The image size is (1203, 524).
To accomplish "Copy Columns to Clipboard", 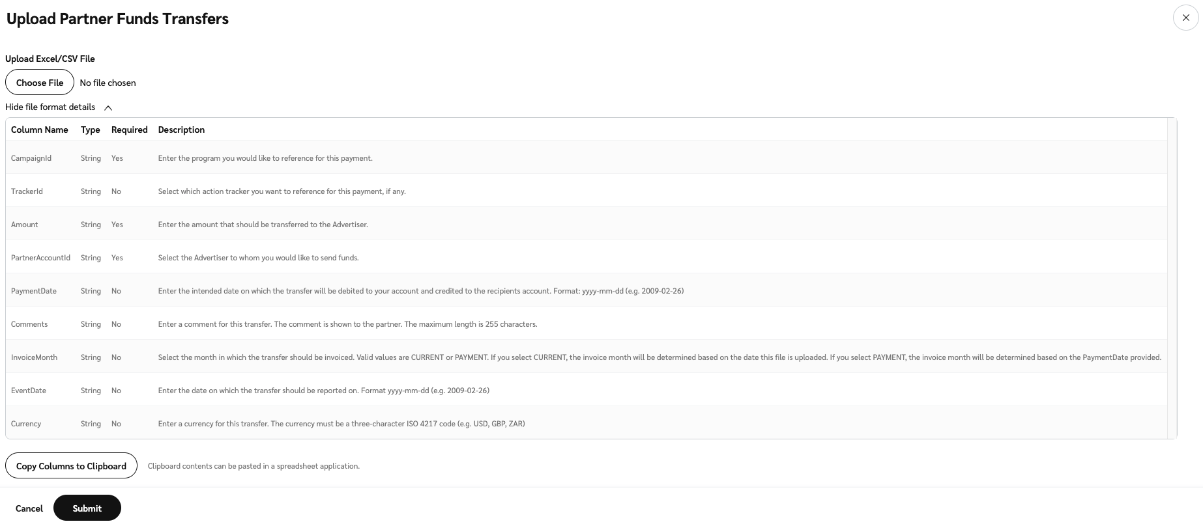I will coord(71,466).
